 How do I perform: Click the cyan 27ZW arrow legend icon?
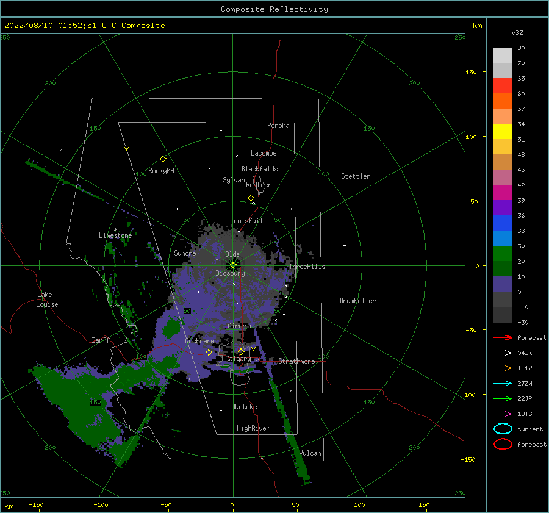click(503, 384)
